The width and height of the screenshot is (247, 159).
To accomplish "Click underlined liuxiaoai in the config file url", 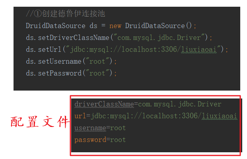I will [220, 116].
